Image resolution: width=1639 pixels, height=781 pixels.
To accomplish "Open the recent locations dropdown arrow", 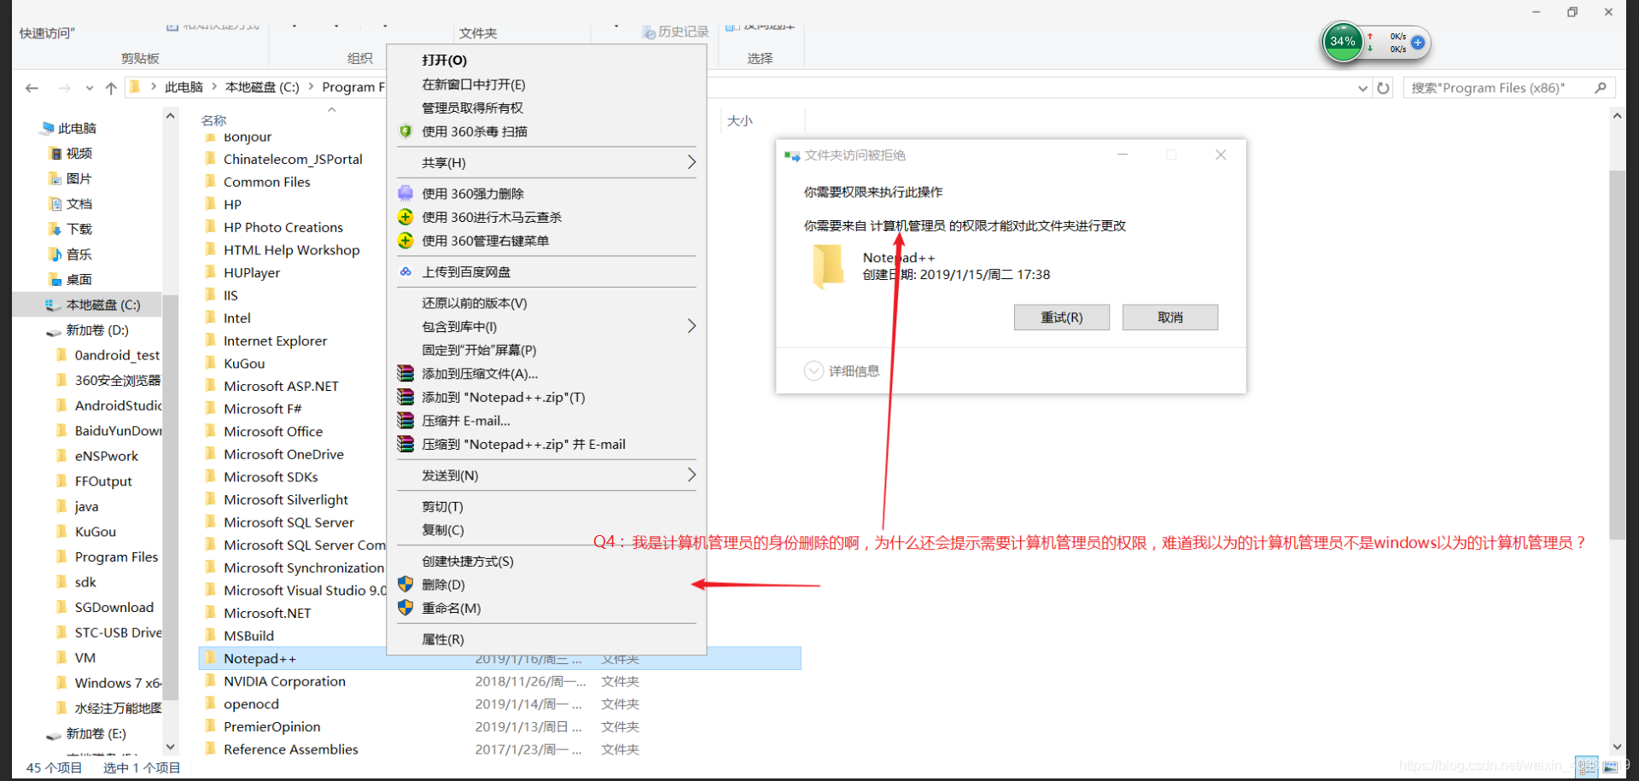I will tap(90, 88).
